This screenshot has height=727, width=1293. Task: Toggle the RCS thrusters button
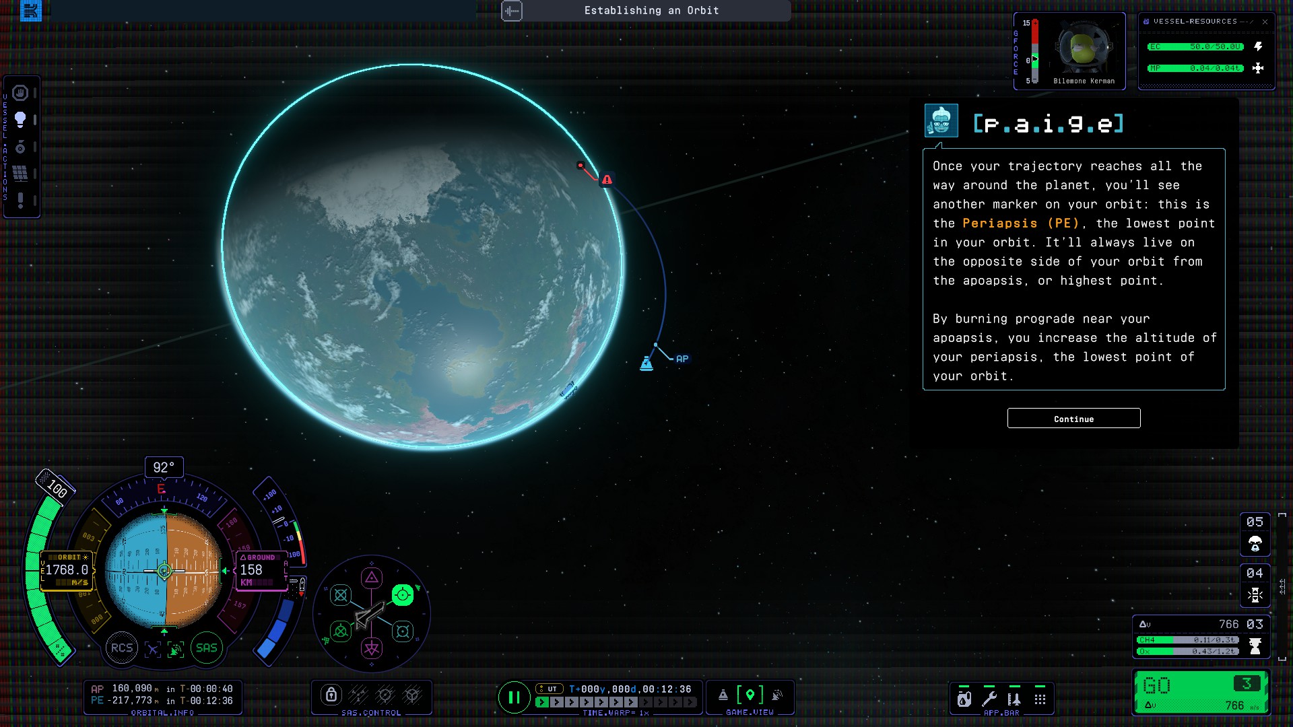click(122, 648)
